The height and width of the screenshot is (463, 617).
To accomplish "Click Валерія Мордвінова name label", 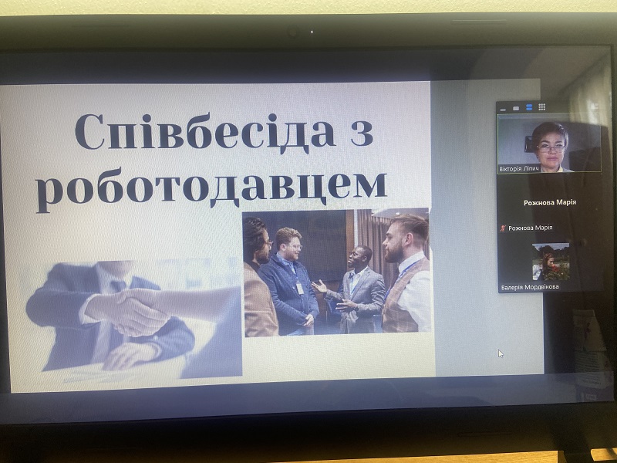I will 530,287.
